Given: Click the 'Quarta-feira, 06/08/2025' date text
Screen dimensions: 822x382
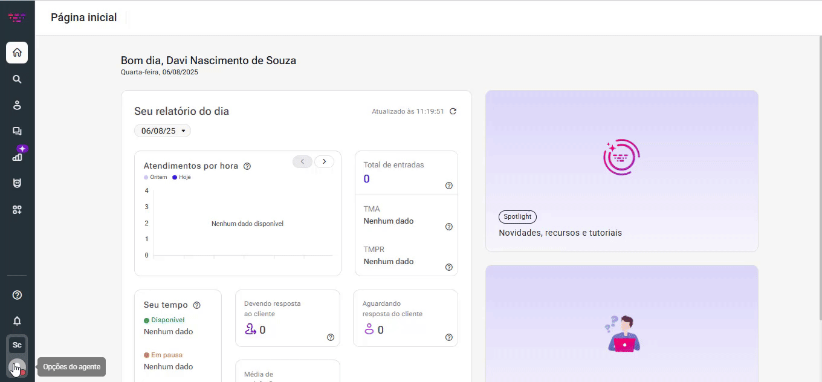Looking at the screenshot, I should [160, 72].
